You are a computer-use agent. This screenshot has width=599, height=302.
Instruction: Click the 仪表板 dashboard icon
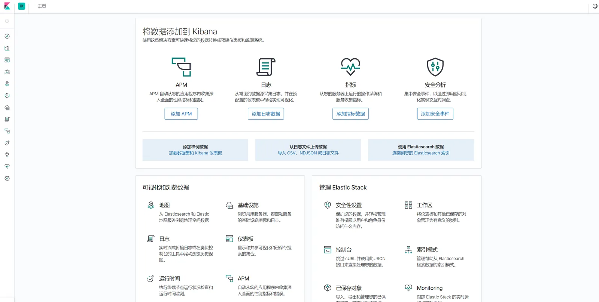click(x=229, y=238)
